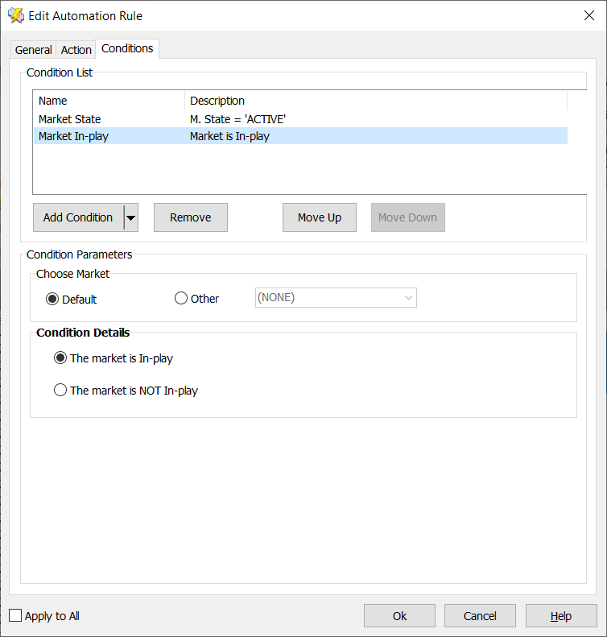Image resolution: width=607 pixels, height=637 pixels.
Task: Select 'The market is In-play' option
Action: click(60, 358)
